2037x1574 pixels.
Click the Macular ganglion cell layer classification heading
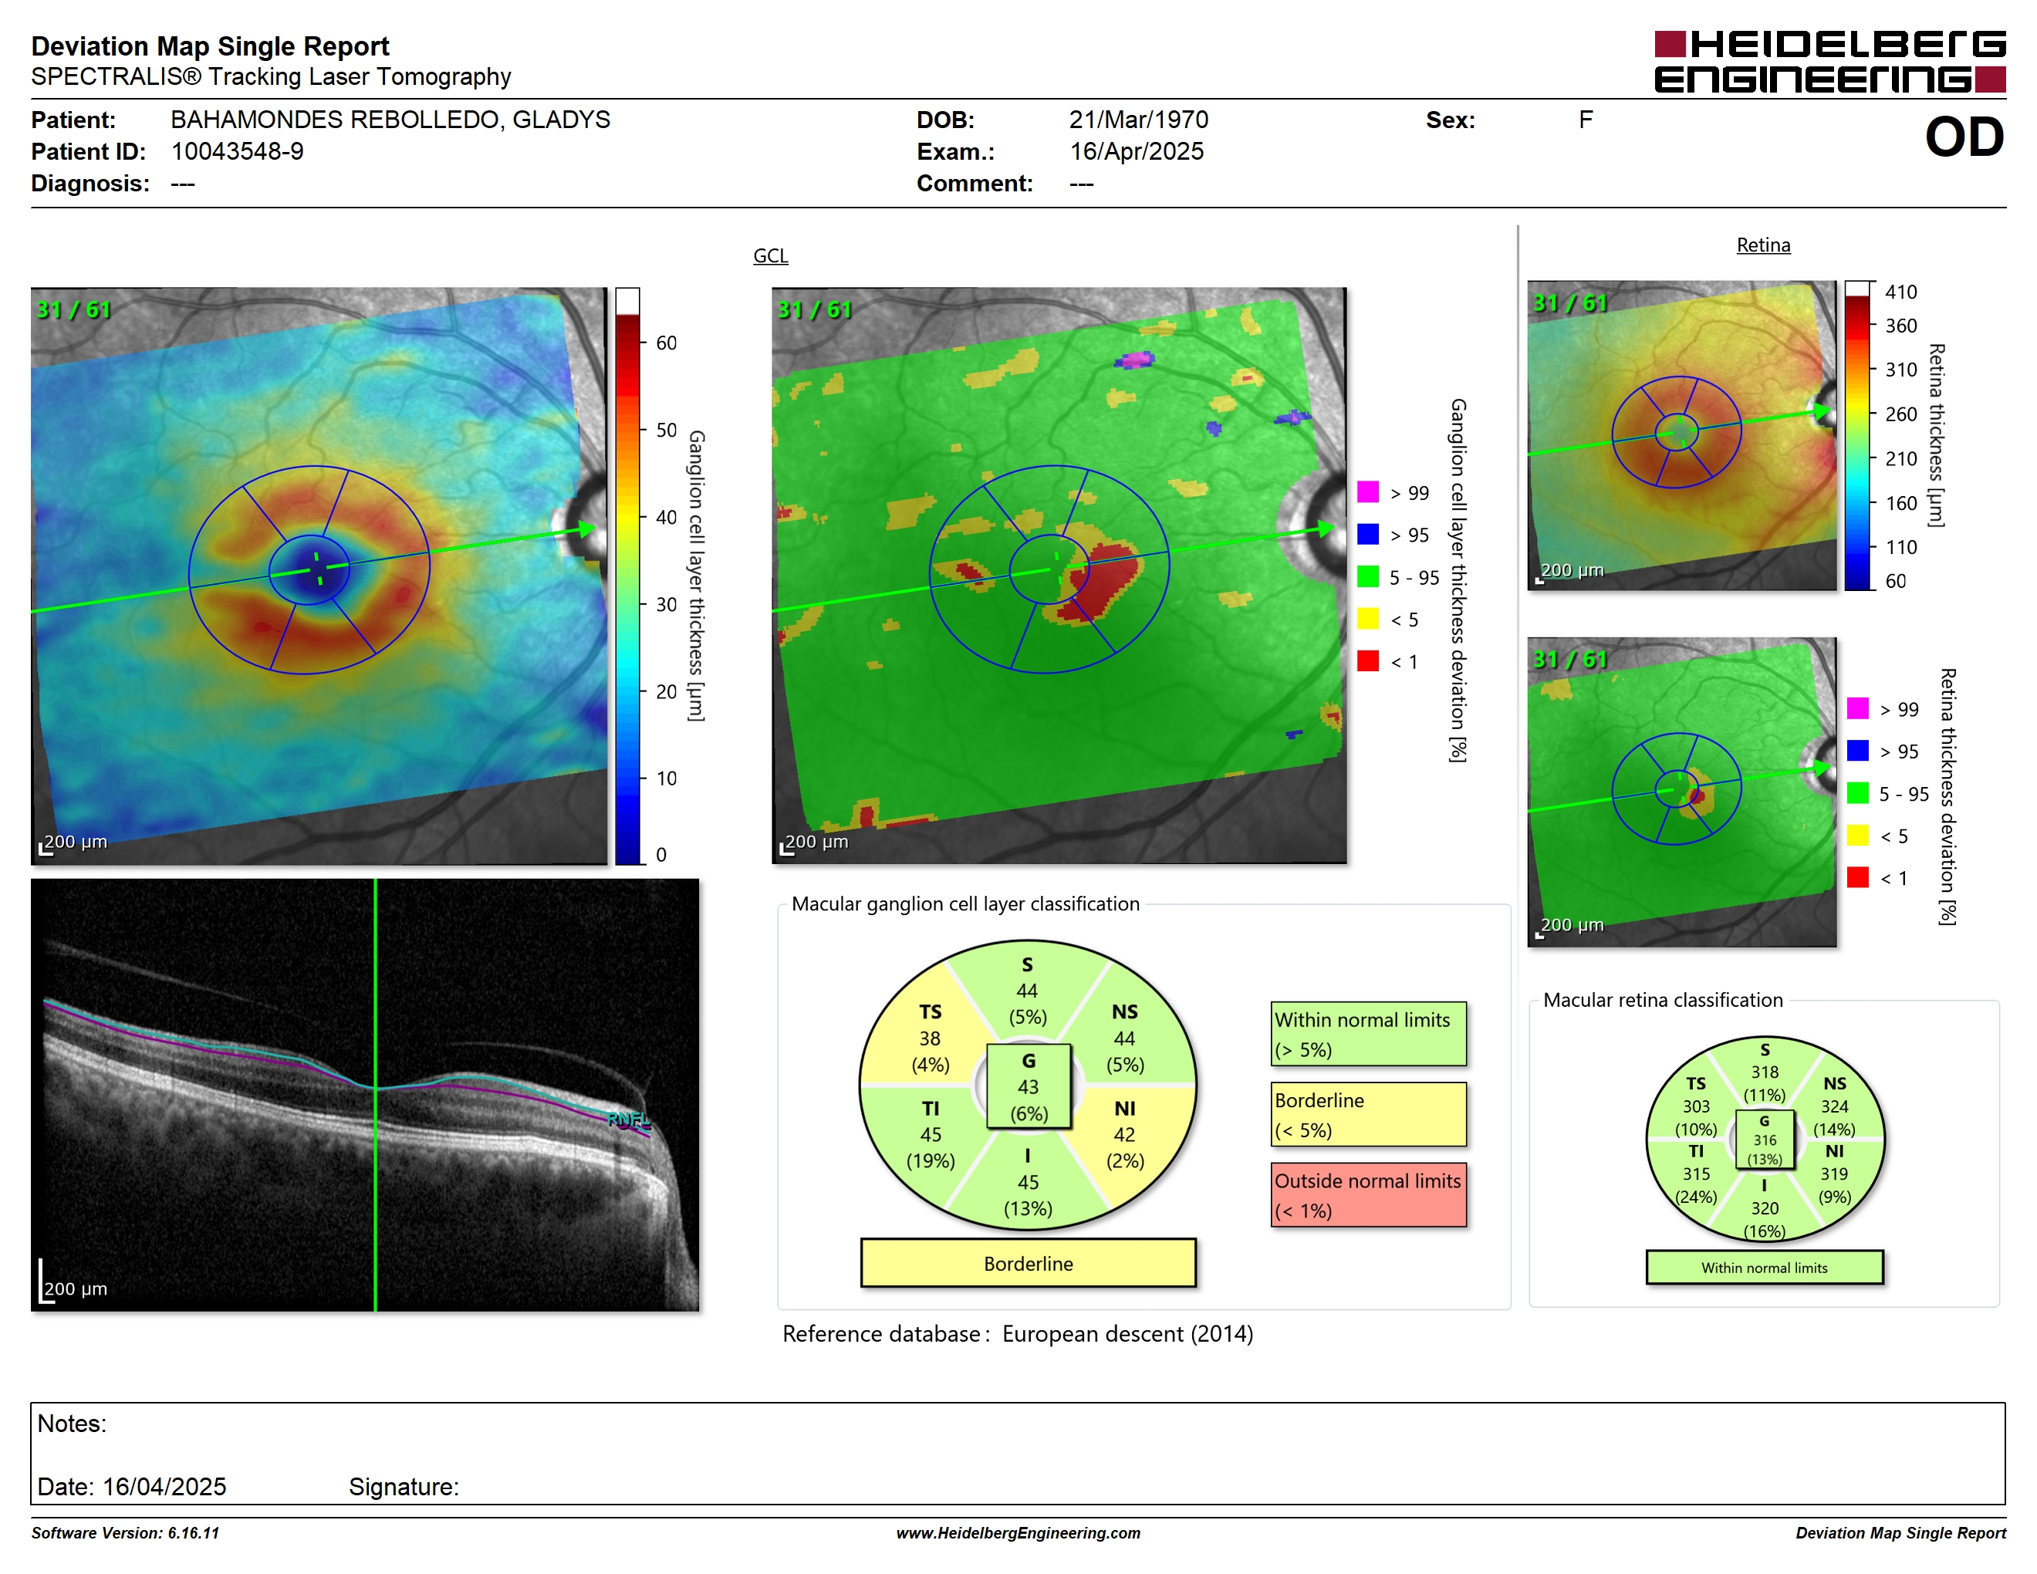tap(965, 904)
